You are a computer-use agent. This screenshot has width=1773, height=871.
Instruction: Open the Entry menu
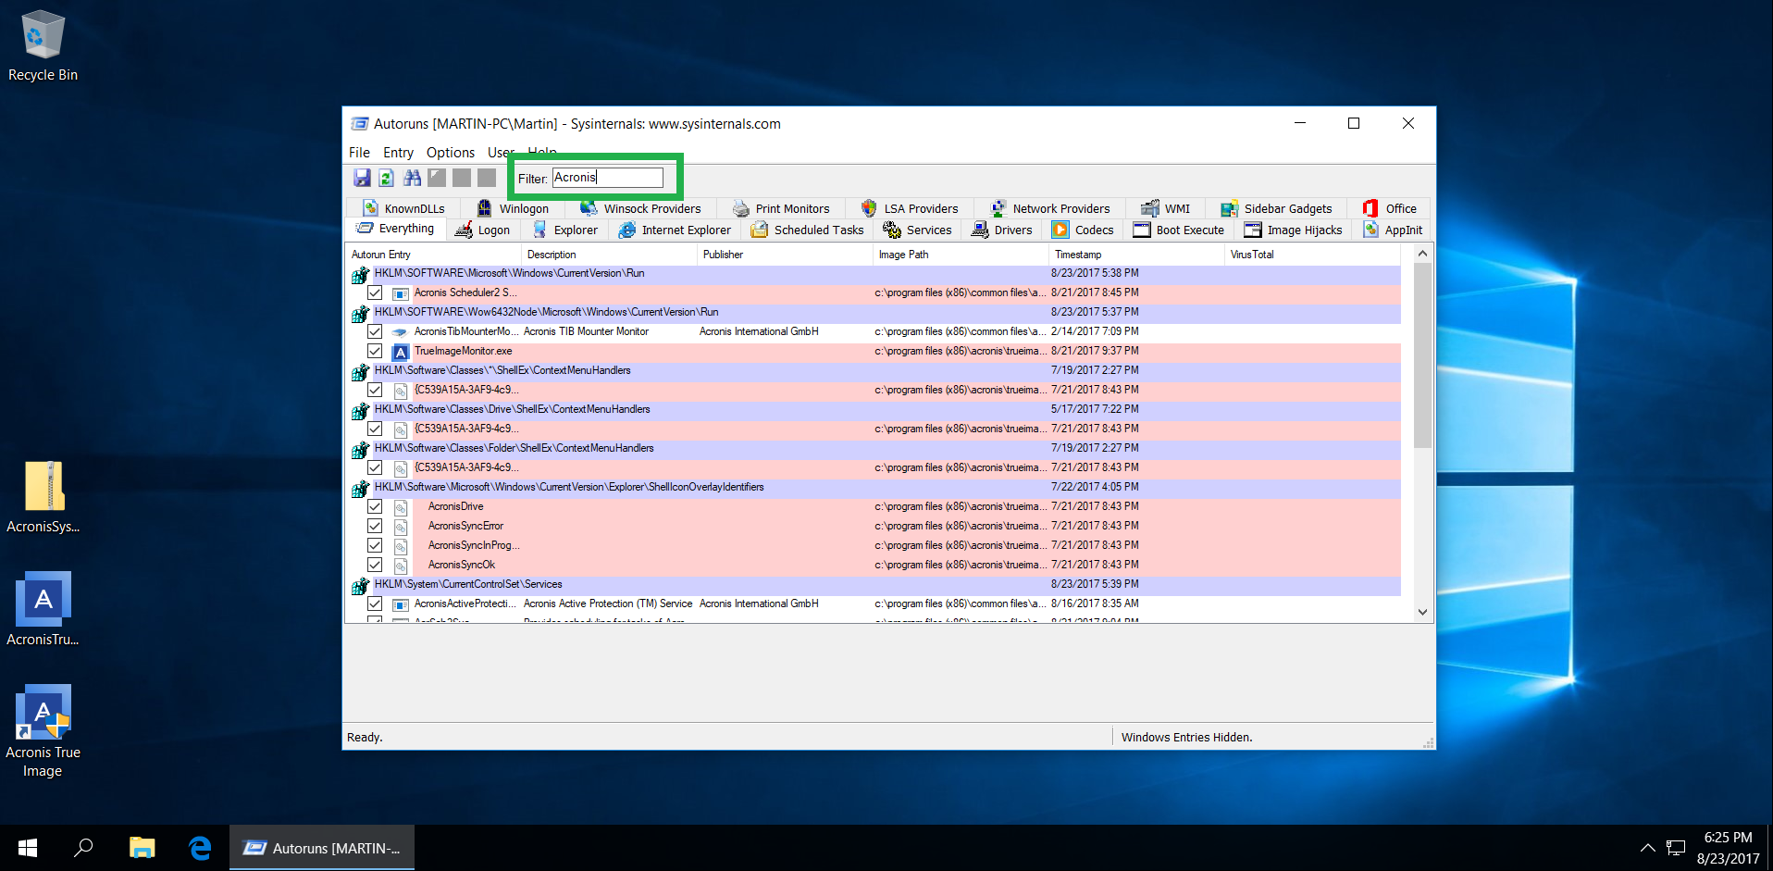398,153
